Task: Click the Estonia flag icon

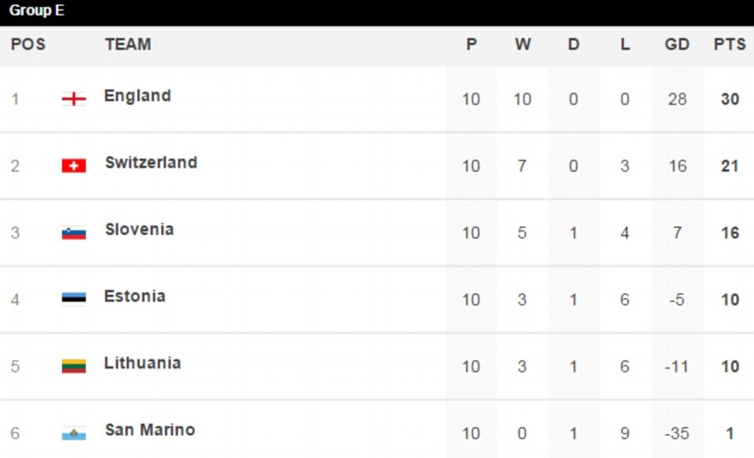Action: coord(74,299)
